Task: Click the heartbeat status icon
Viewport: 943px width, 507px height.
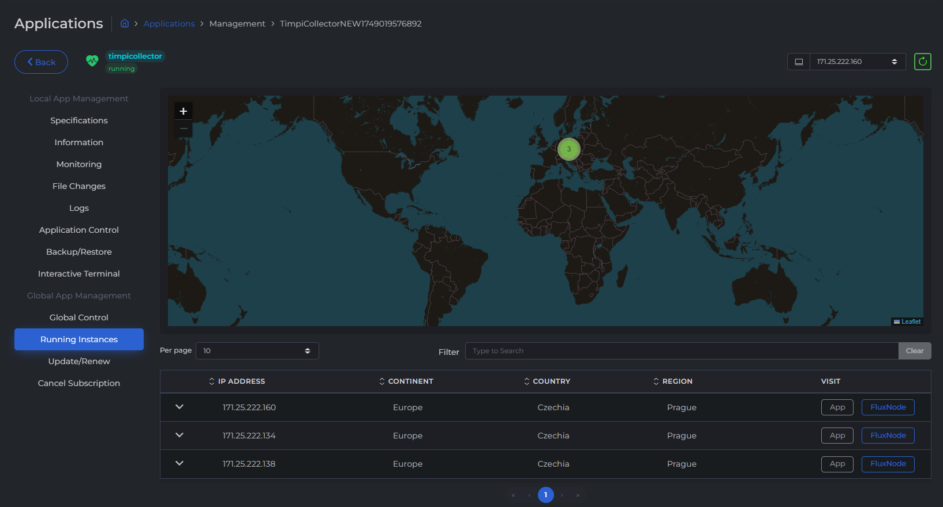Action: pyautogui.click(x=92, y=61)
